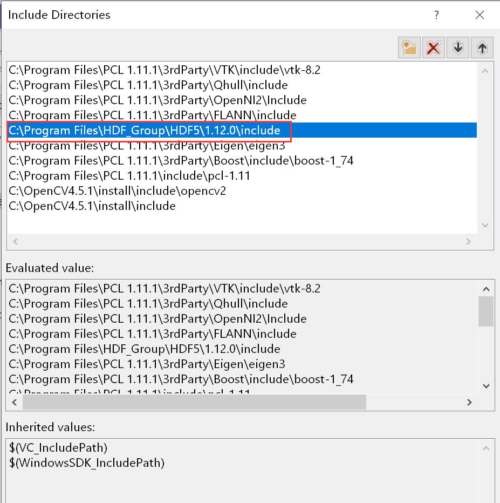
Task: Click the right scroll arrow of the Evaluated value pane
Action: pos(469,403)
